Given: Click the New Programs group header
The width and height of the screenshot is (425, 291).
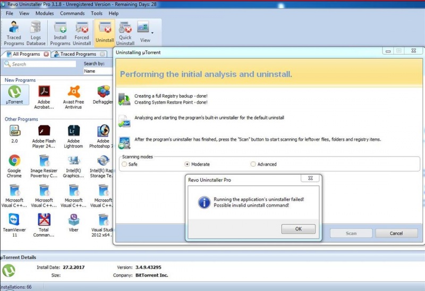Looking at the screenshot, I should click(x=20, y=80).
